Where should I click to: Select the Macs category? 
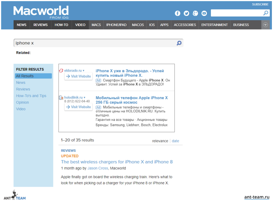click(96, 25)
